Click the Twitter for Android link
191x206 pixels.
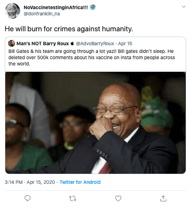(80, 182)
